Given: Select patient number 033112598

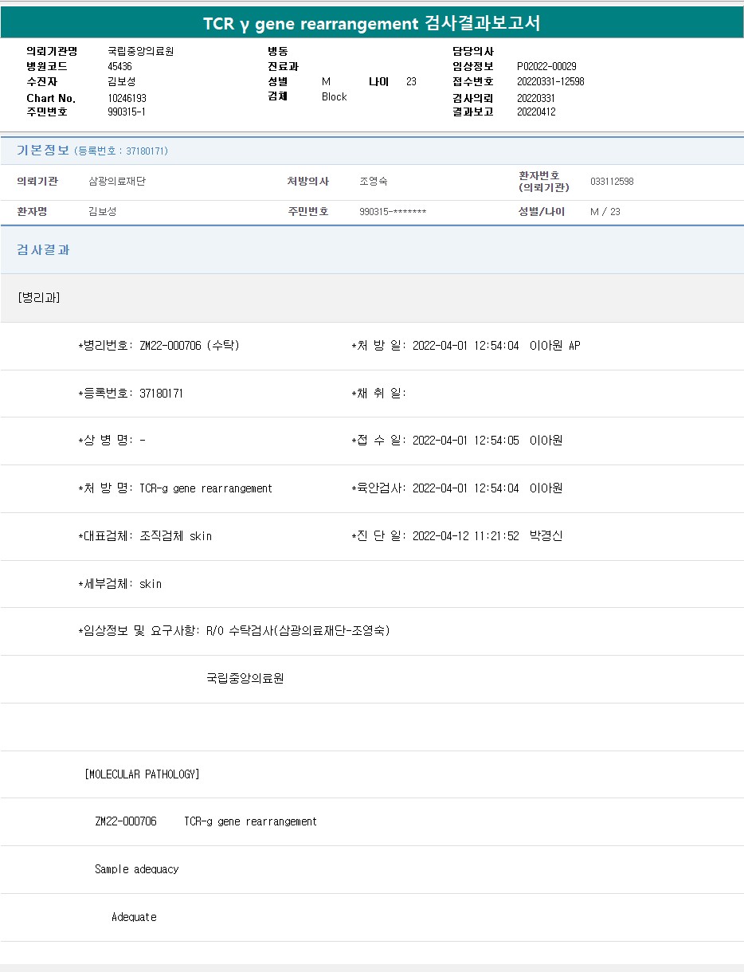Looking at the screenshot, I should [612, 182].
